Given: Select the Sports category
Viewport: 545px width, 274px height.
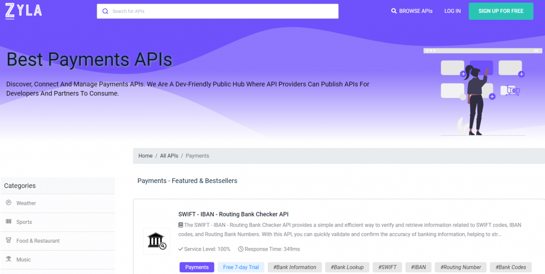Looking at the screenshot, I should tap(57, 222).
